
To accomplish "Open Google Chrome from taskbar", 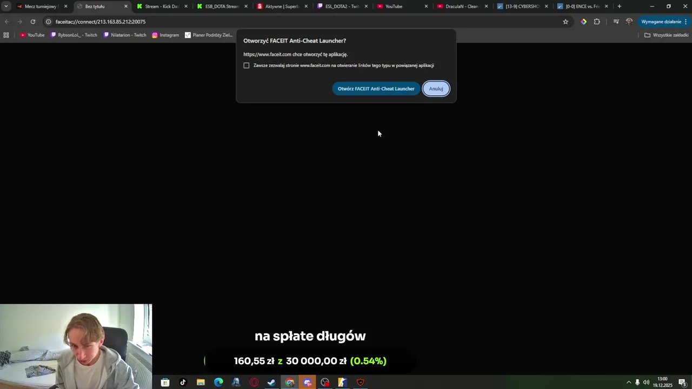I will [x=290, y=383].
